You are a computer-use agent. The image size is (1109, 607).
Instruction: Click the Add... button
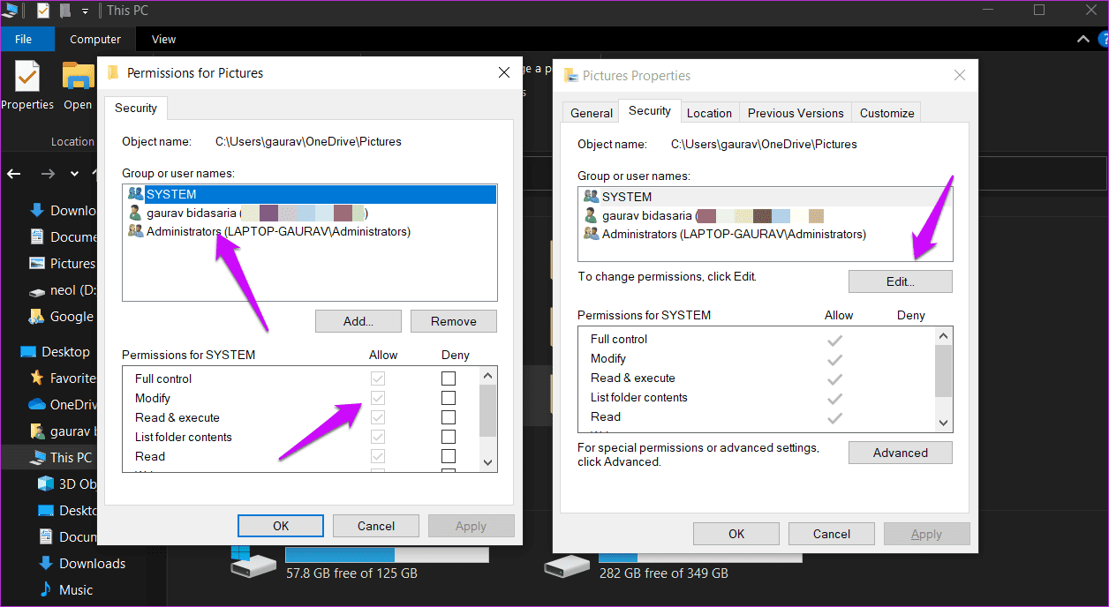(358, 321)
